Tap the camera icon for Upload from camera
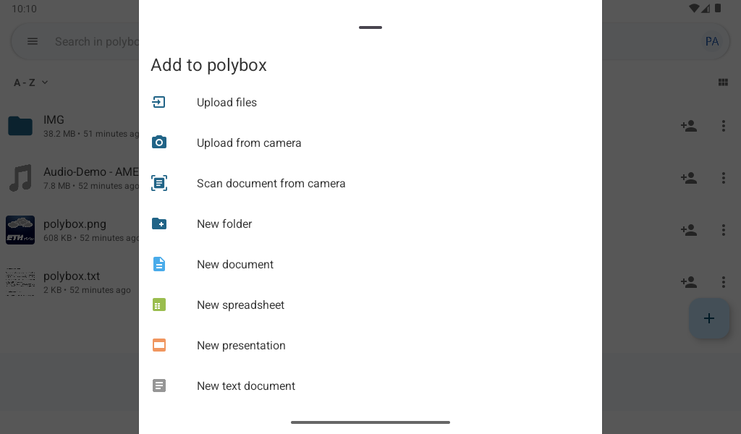Viewport: 741px width, 434px height. pyautogui.click(x=158, y=142)
